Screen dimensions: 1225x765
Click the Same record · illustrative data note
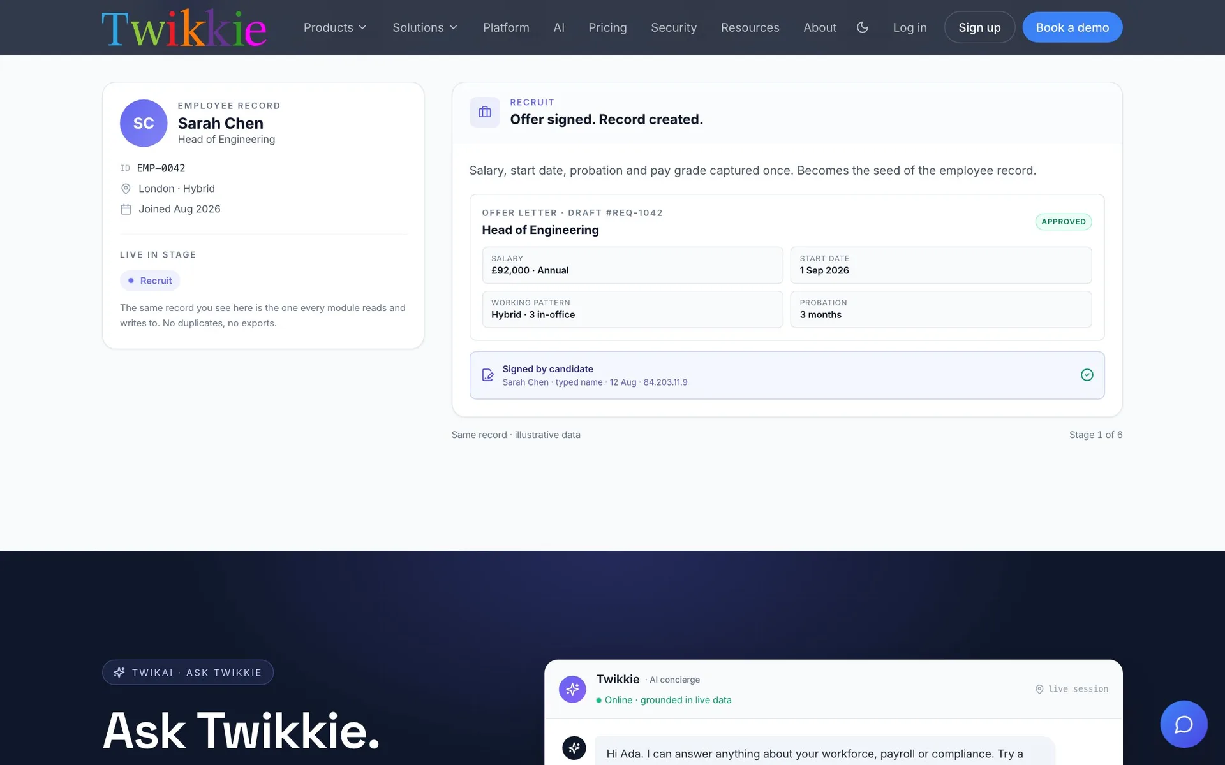(x=516, y=435)
